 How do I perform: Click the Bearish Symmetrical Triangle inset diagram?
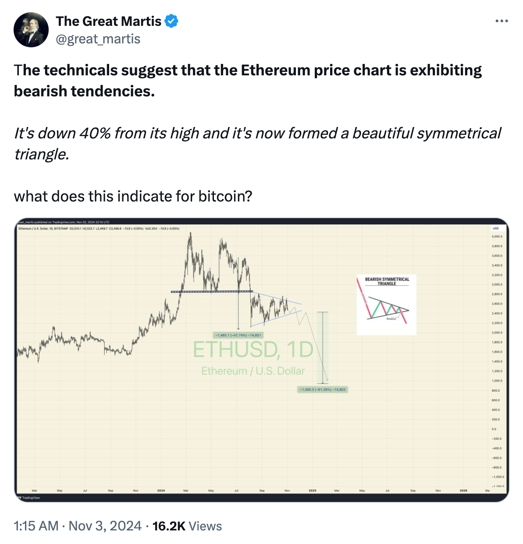[386, 304]
